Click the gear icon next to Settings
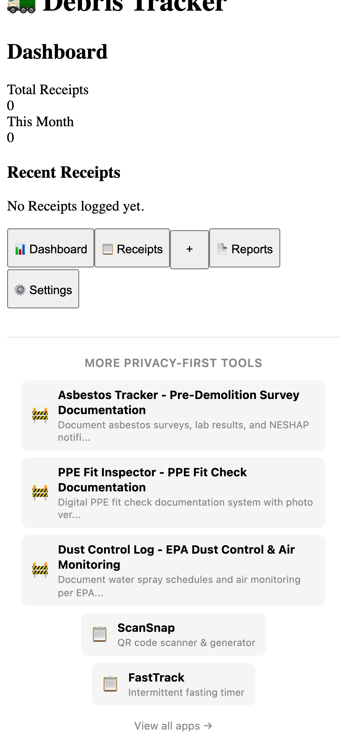Viewport: 347px width, 750px height. click(x=20, y=290)
